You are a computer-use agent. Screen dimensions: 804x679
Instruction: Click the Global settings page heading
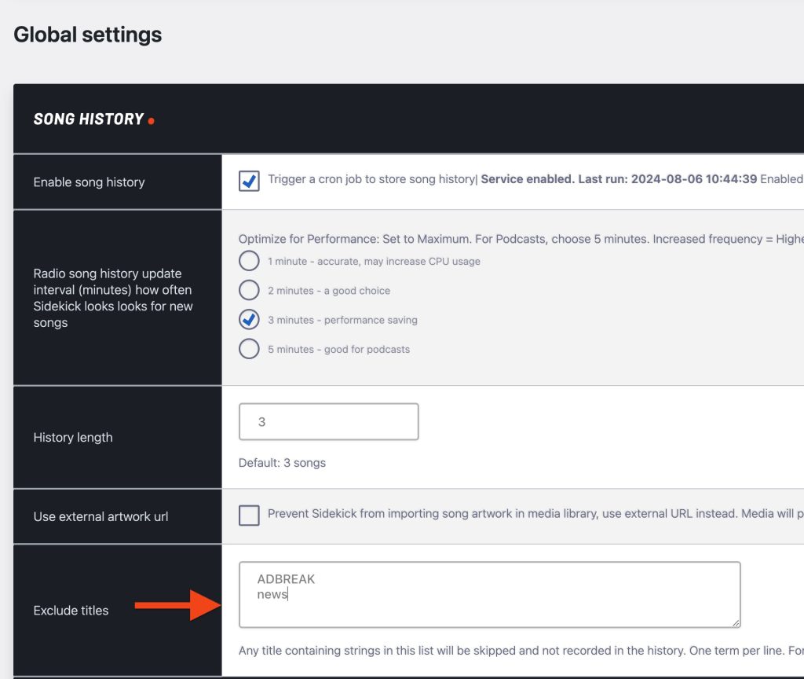click(x=88, y=35)
